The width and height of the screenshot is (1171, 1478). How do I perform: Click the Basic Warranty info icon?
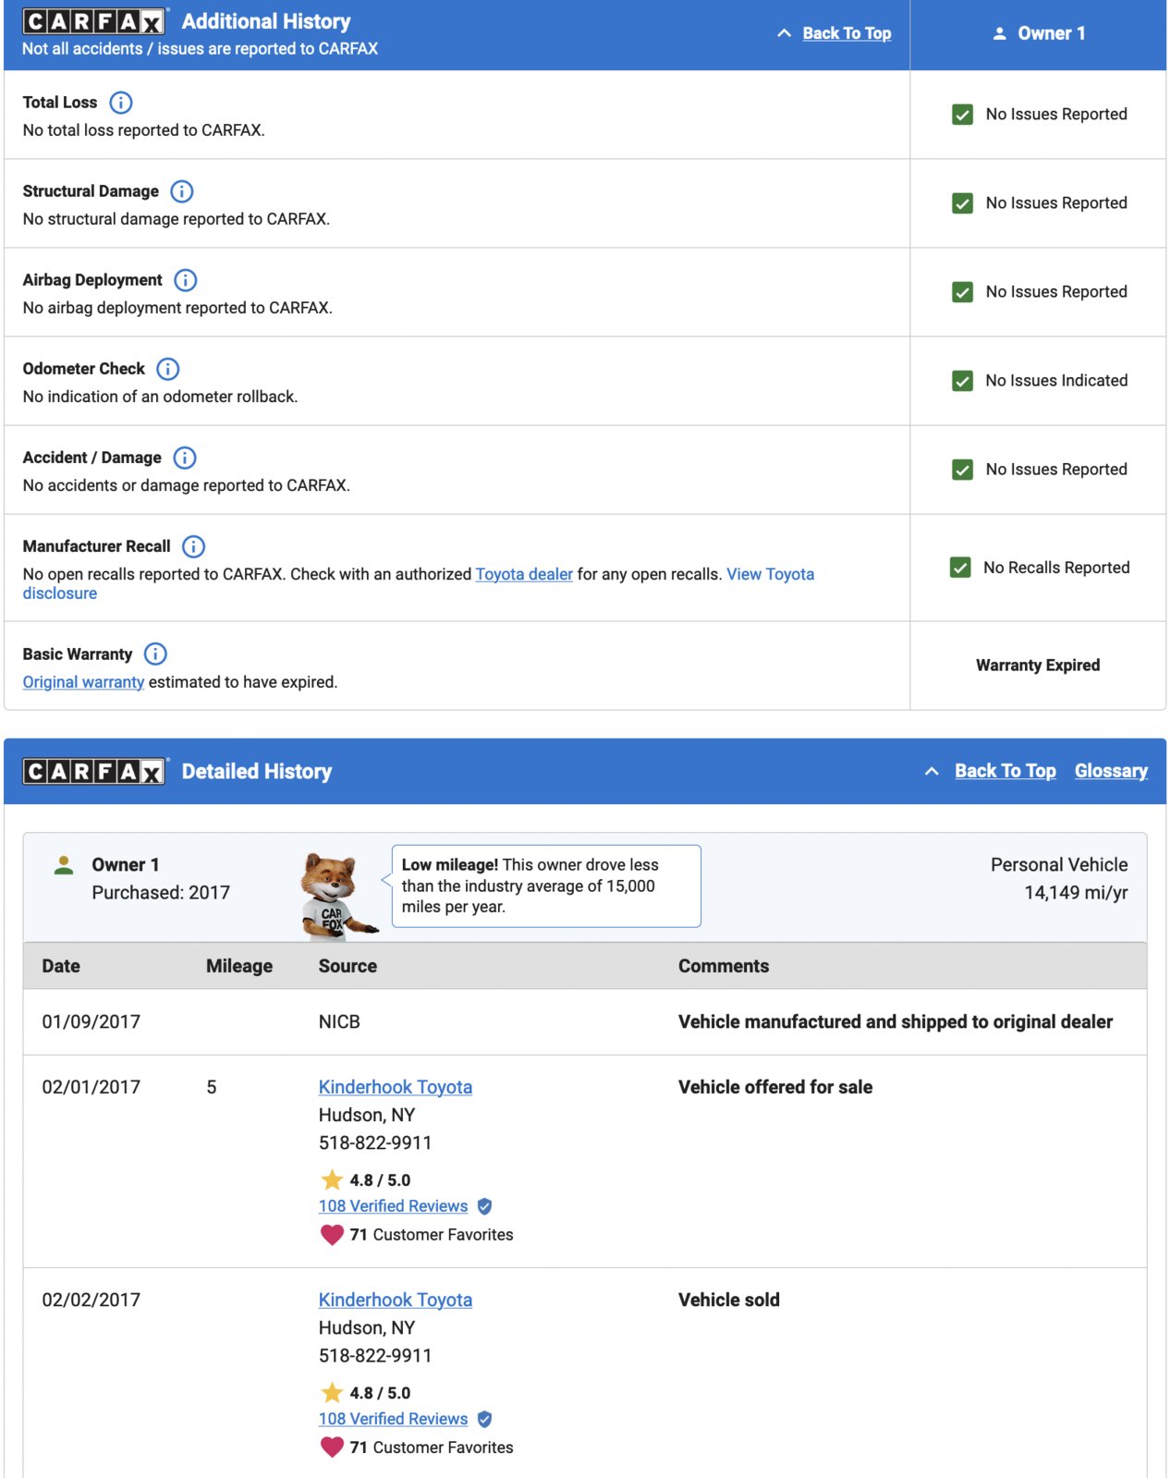tap(155, 654)
